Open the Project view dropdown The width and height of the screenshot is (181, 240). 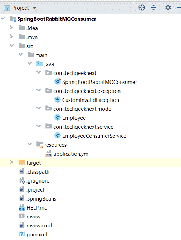coord(34,8)
